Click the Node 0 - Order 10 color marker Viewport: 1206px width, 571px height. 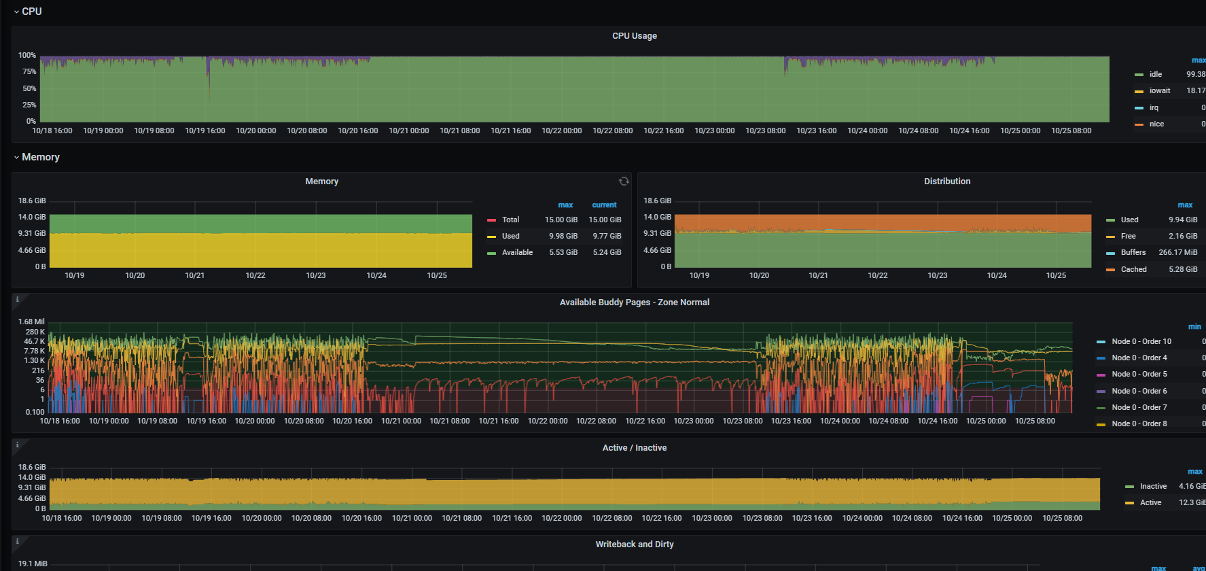click(x=1101, y=342)
